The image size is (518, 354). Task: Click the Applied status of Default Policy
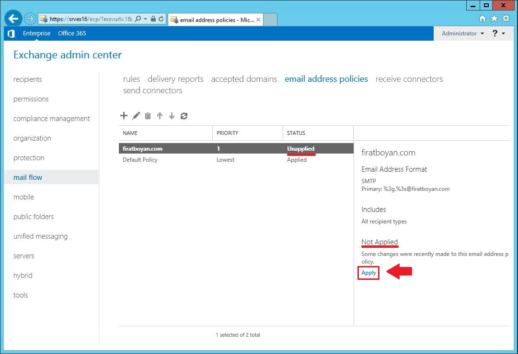pyautogui.click(x=297, y=160)
